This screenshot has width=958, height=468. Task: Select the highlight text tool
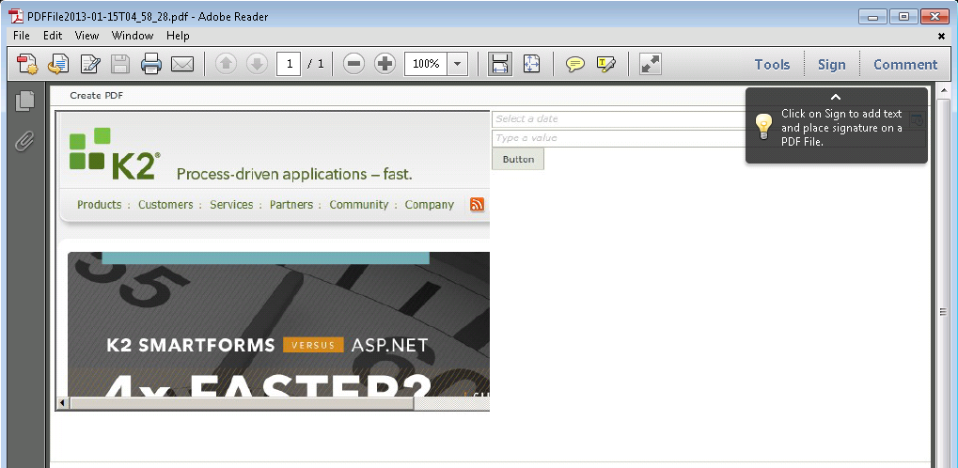(x=606, y=64)
